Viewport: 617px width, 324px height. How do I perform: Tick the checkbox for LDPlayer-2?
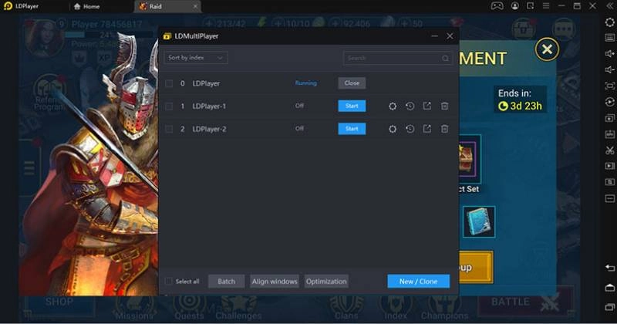(169, 129)
